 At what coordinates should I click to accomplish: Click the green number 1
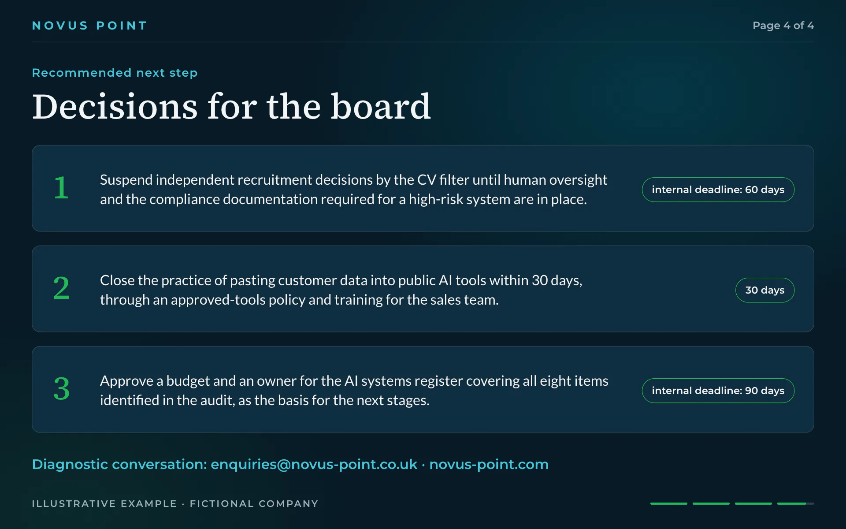click(61, 188)
